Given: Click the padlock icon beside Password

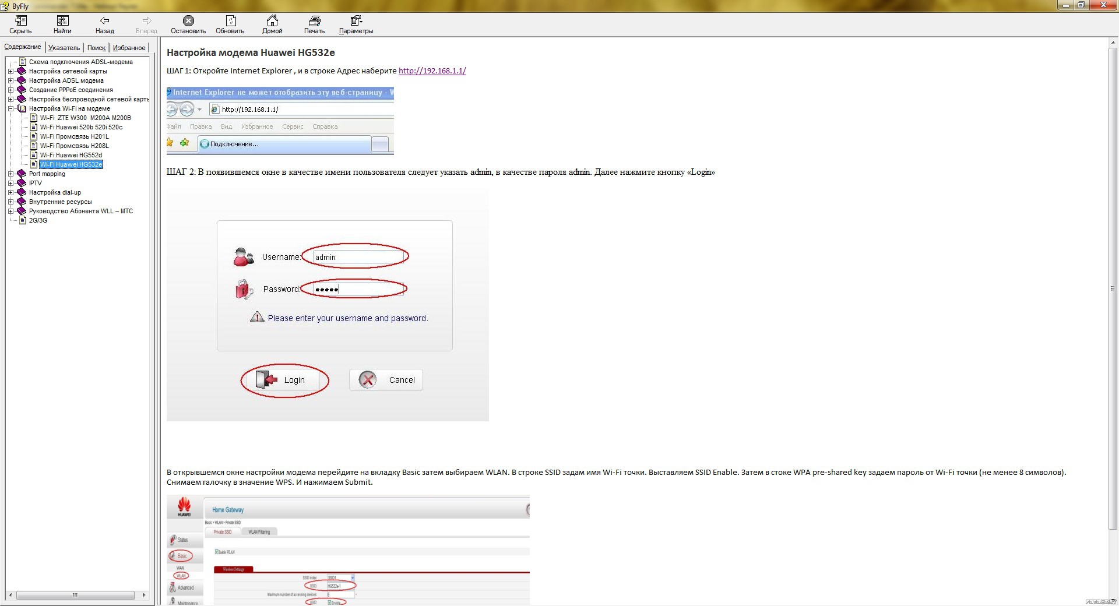Looking at the screenshot, I should coord(244,289).
